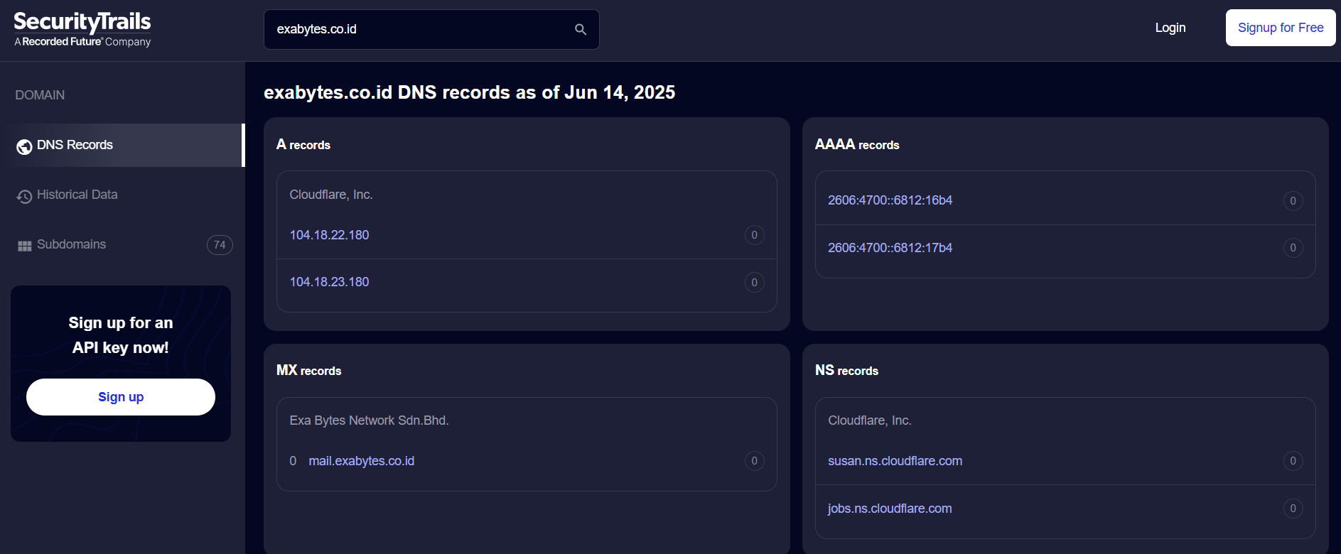The image size is (1341, 554).
Task: Click count badge for 104.18.23.180
Action: [754, 283]
